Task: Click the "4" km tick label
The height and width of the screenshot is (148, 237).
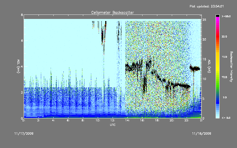Action: (22, 66)
